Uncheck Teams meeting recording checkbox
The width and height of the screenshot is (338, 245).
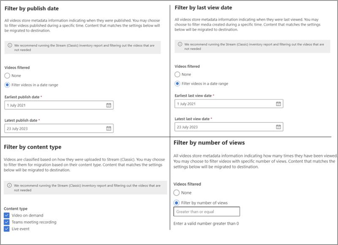[x=7, y=222]
